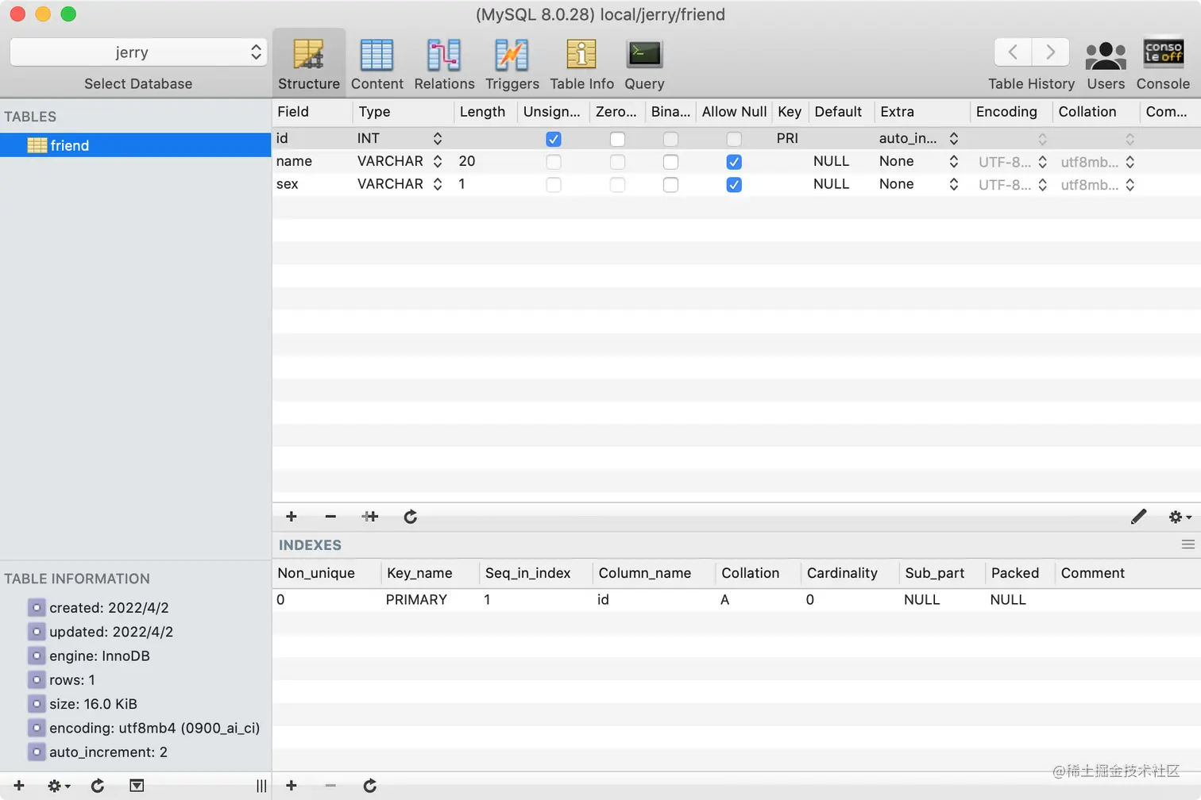Open the jerry database selector
This screenshot has height=800, width=1201.
(x=138, y=52)
